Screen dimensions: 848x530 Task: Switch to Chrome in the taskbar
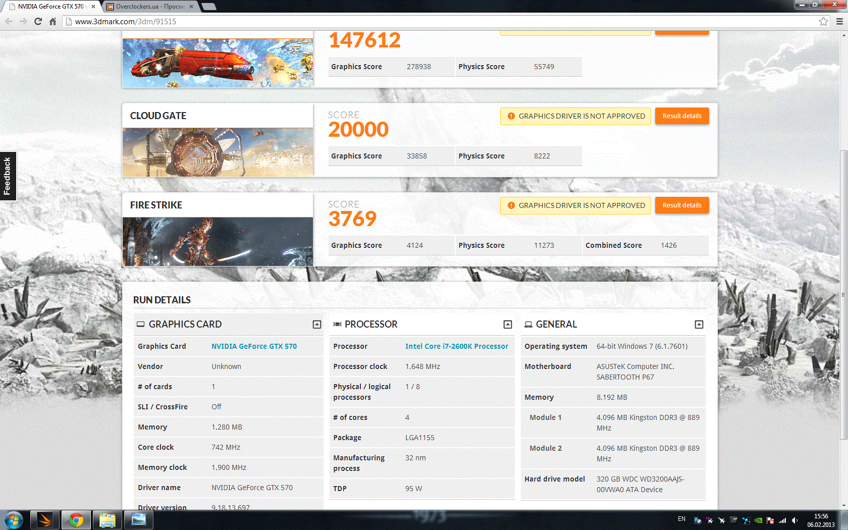point(76,520)
